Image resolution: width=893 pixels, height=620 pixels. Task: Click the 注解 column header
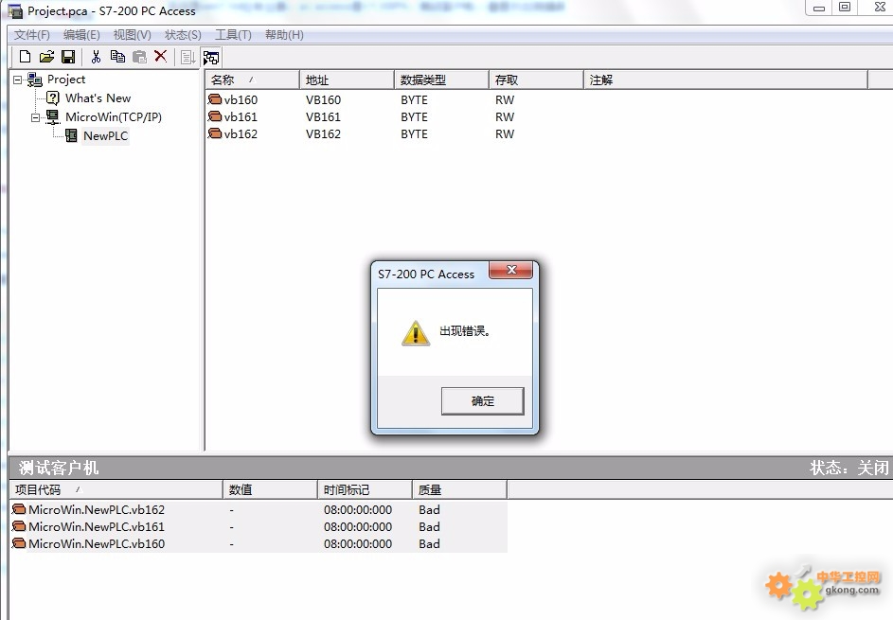[x=725, y=80]
